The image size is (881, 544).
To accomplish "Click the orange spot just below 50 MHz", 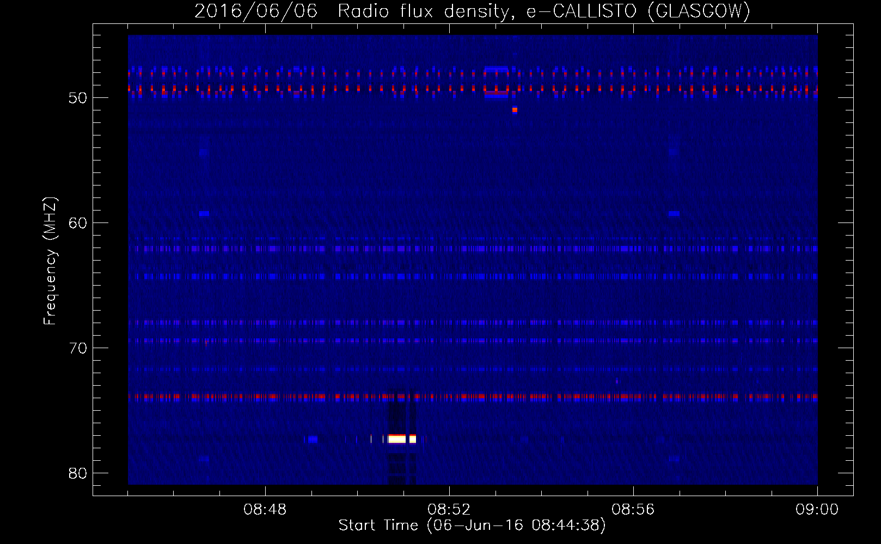I will pos(515,110).
